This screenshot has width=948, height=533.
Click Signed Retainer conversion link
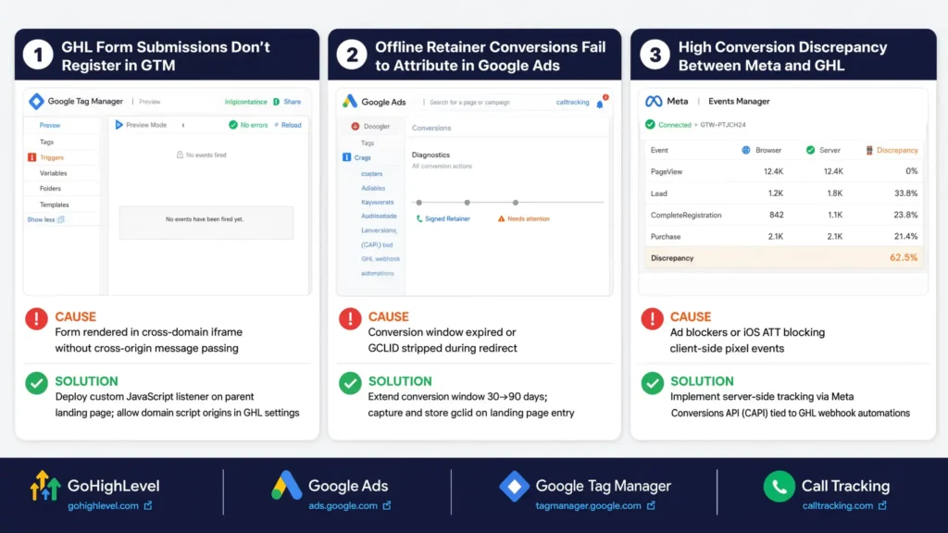[447, 218]
